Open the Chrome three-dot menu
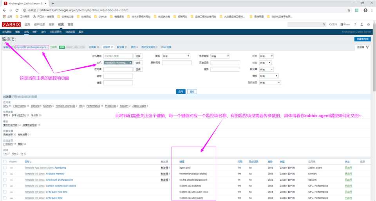Viewport: 376px width, 201px height. coord(372,10)
